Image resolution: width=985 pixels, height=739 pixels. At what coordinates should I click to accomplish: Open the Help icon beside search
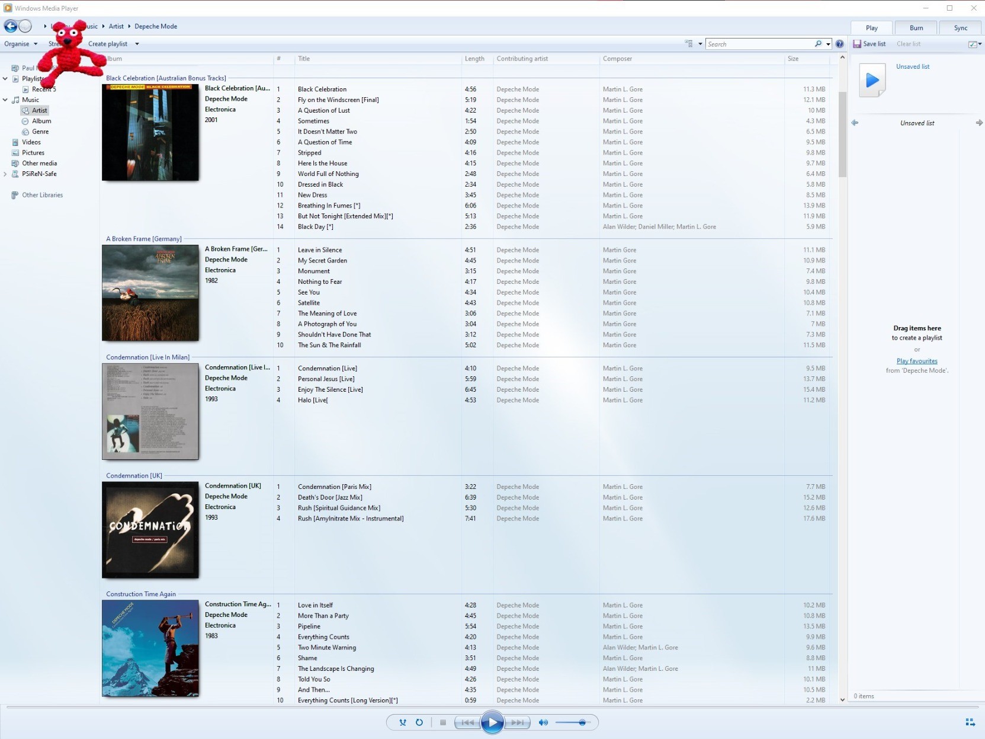(x=839, y=44)
